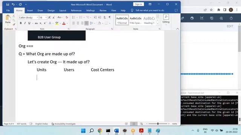Open the highlight color dropdown arrow
The height and width of the screenshot is (135, 241).
(60, 23)
